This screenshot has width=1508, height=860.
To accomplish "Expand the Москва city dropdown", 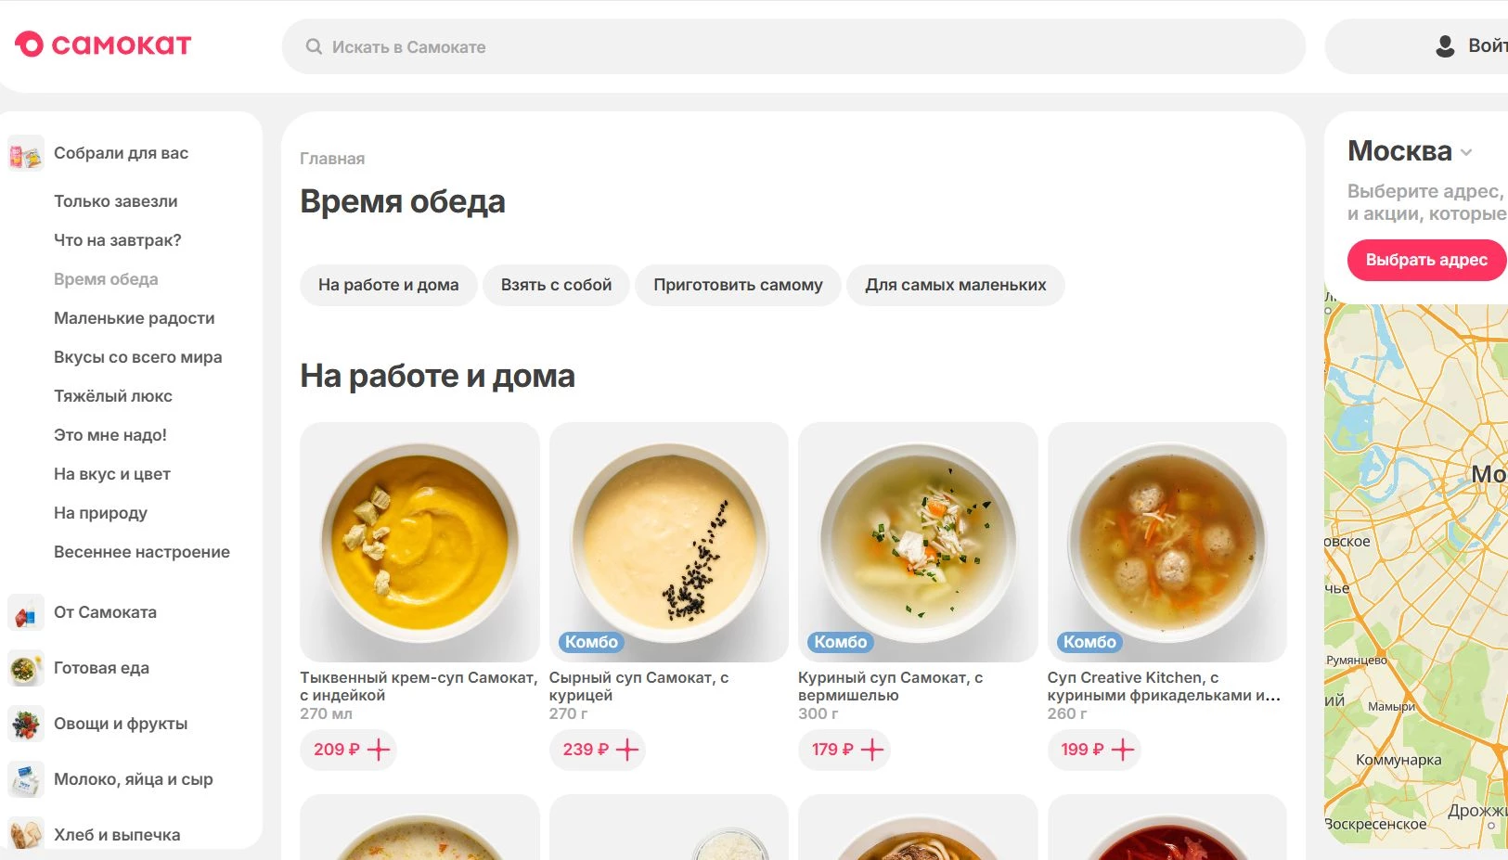I will tap(1466, 152).
